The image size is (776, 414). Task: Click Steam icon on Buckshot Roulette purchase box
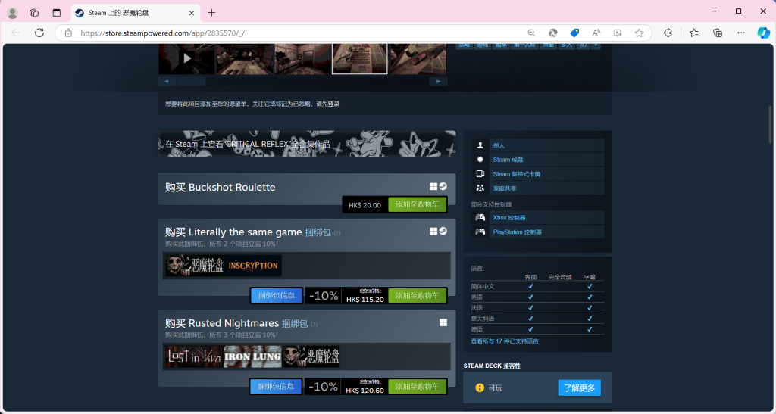tap(443, 186)
